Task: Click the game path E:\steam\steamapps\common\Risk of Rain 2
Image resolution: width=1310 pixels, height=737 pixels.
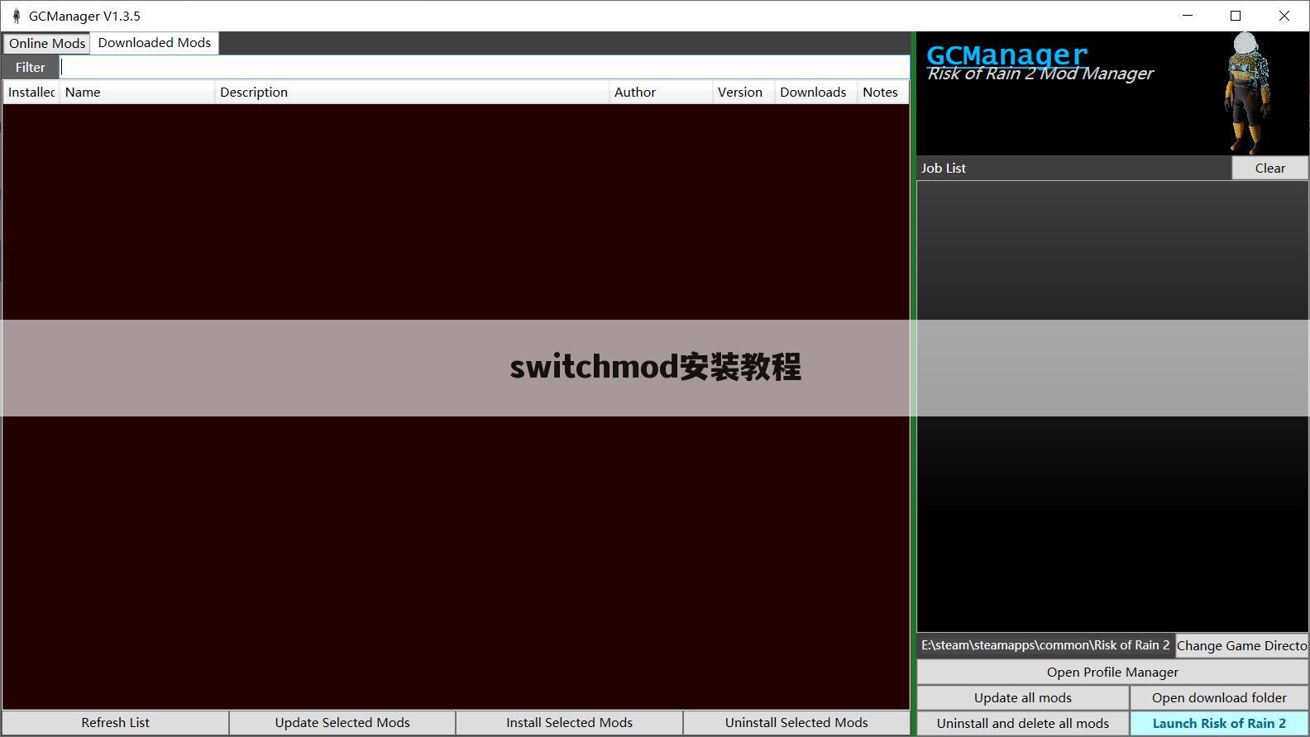Action: [x=1045, y=645]
